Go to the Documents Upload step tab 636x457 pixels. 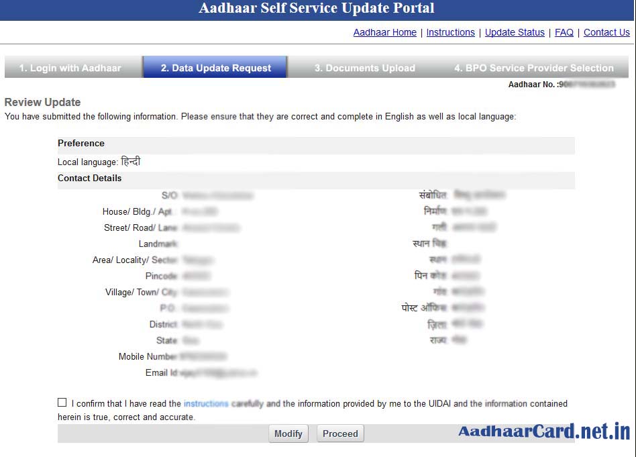365,68
